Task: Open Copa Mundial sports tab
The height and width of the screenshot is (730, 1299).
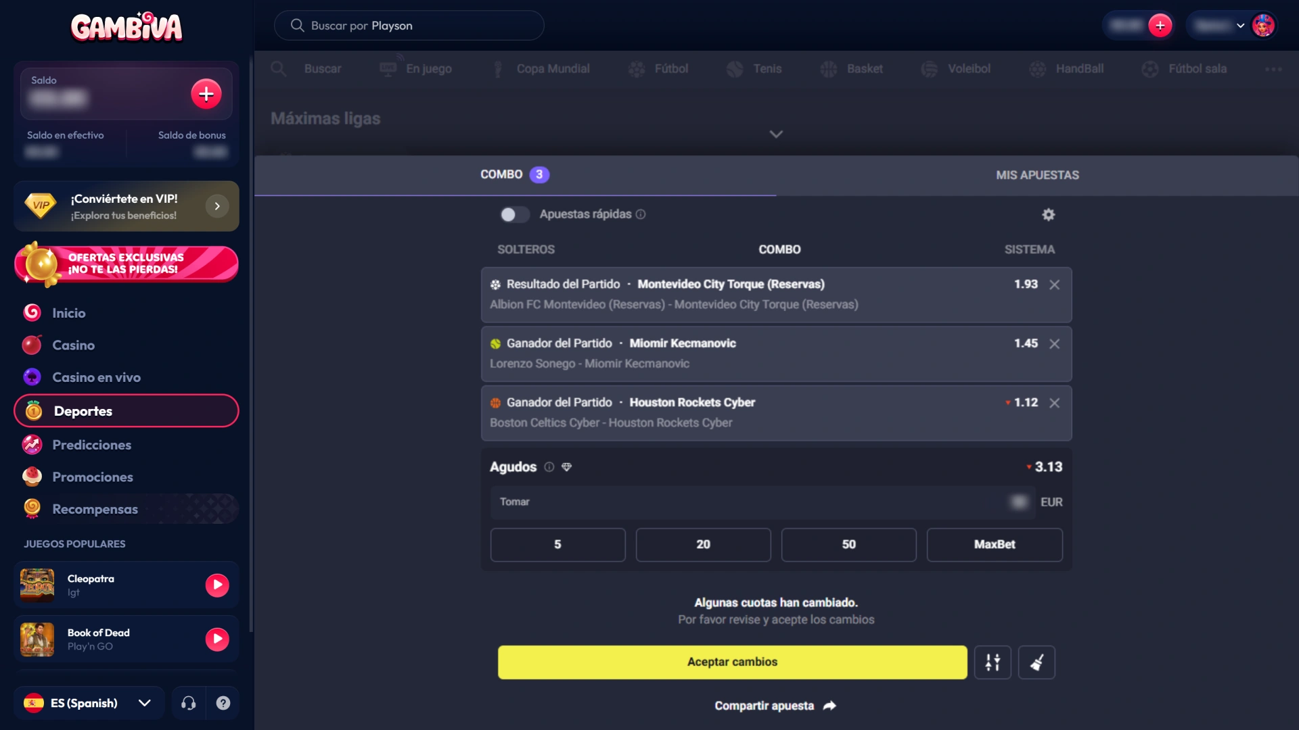Action: coord(541,69)
